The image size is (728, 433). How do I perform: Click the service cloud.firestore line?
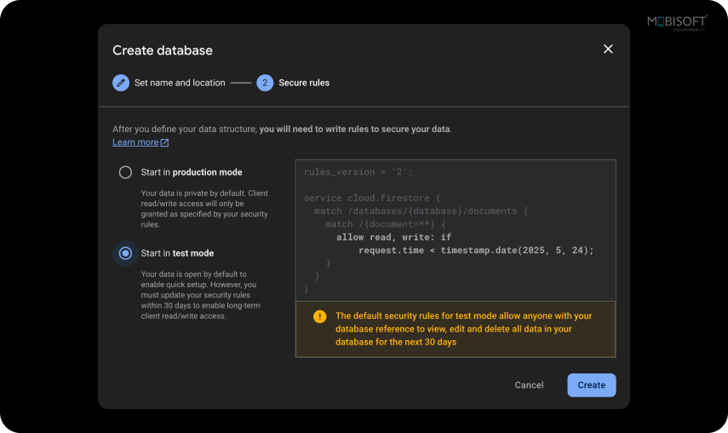click(x=372, y=198)
